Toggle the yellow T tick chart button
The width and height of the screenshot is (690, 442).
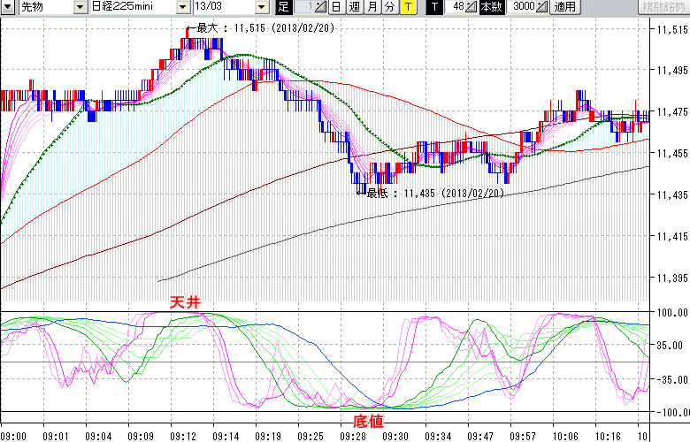[408, 7]
